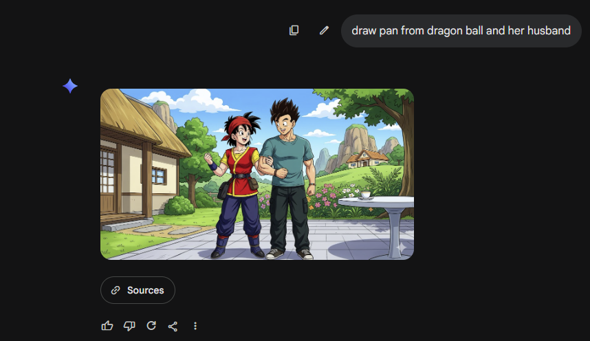Copy the prompt text with the copy icon
Image resolution: width=590 pixels, height=341 pixels.
(x=294, y=30)
